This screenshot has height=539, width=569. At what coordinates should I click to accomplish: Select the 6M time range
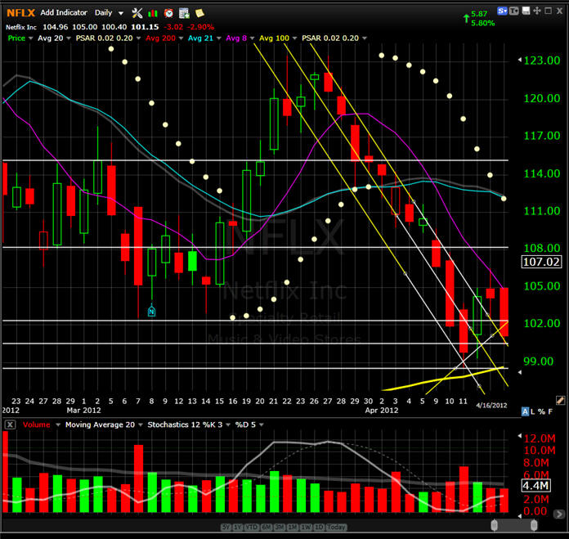pyautogui.click(x=266, y=527)
